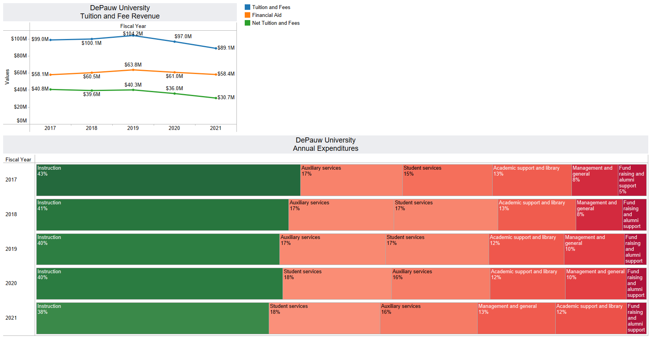This screenshot has width=653, height=339.
Task: Select the 2019 Instruction 40% bar
Action: coord(158,249)
